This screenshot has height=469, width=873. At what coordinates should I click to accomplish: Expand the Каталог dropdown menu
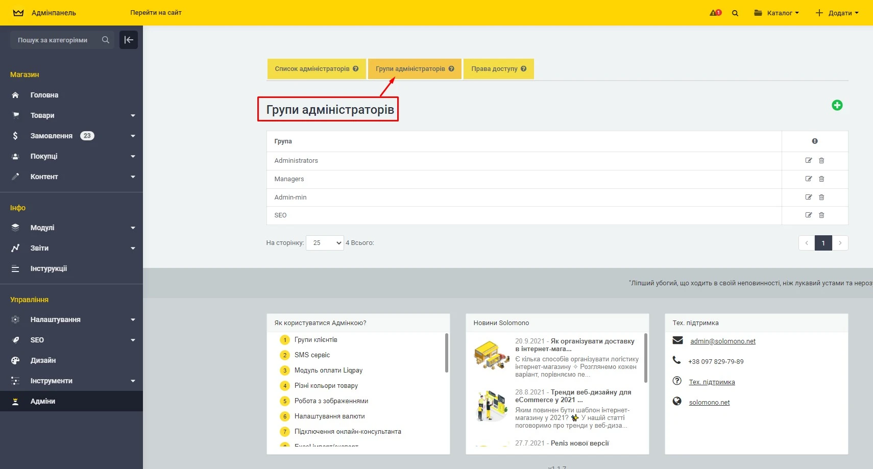click(777, 13)
